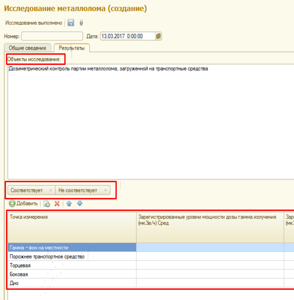
Task: Click the copy row icon in table toolbar
Action: [x=47, y=204]
